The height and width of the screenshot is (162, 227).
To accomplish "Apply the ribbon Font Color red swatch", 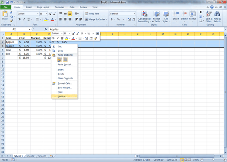I will pyautogui.click(x=52, y=19).
